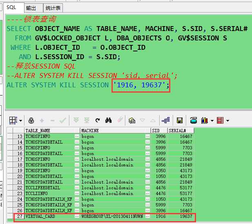Viewport: 252px width, 224px height.
Task: Select SID value 1050 in row 19
Action: [159, 171]
